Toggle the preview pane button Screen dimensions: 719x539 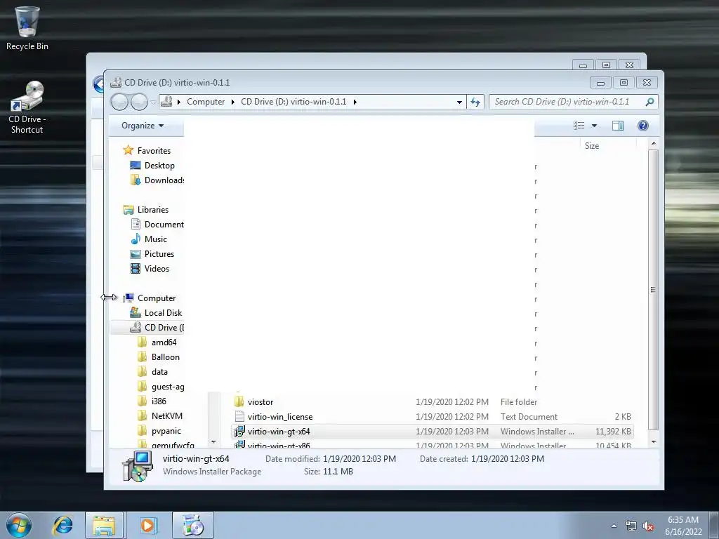coord(618,126)
